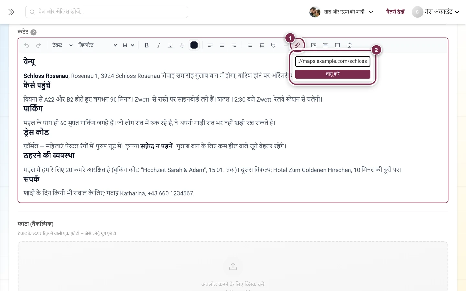Toggle bold formatting
Screen dimensions: 466x291
pos(147,45)
